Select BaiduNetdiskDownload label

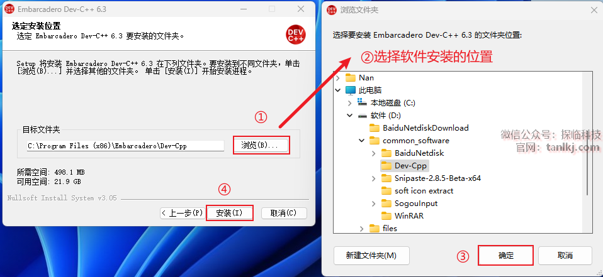[x=425, y=128]
